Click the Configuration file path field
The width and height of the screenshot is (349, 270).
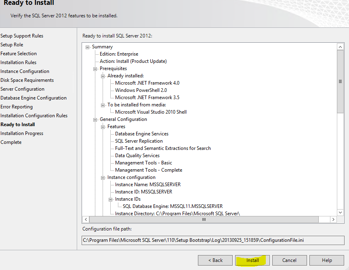[213, 240]
